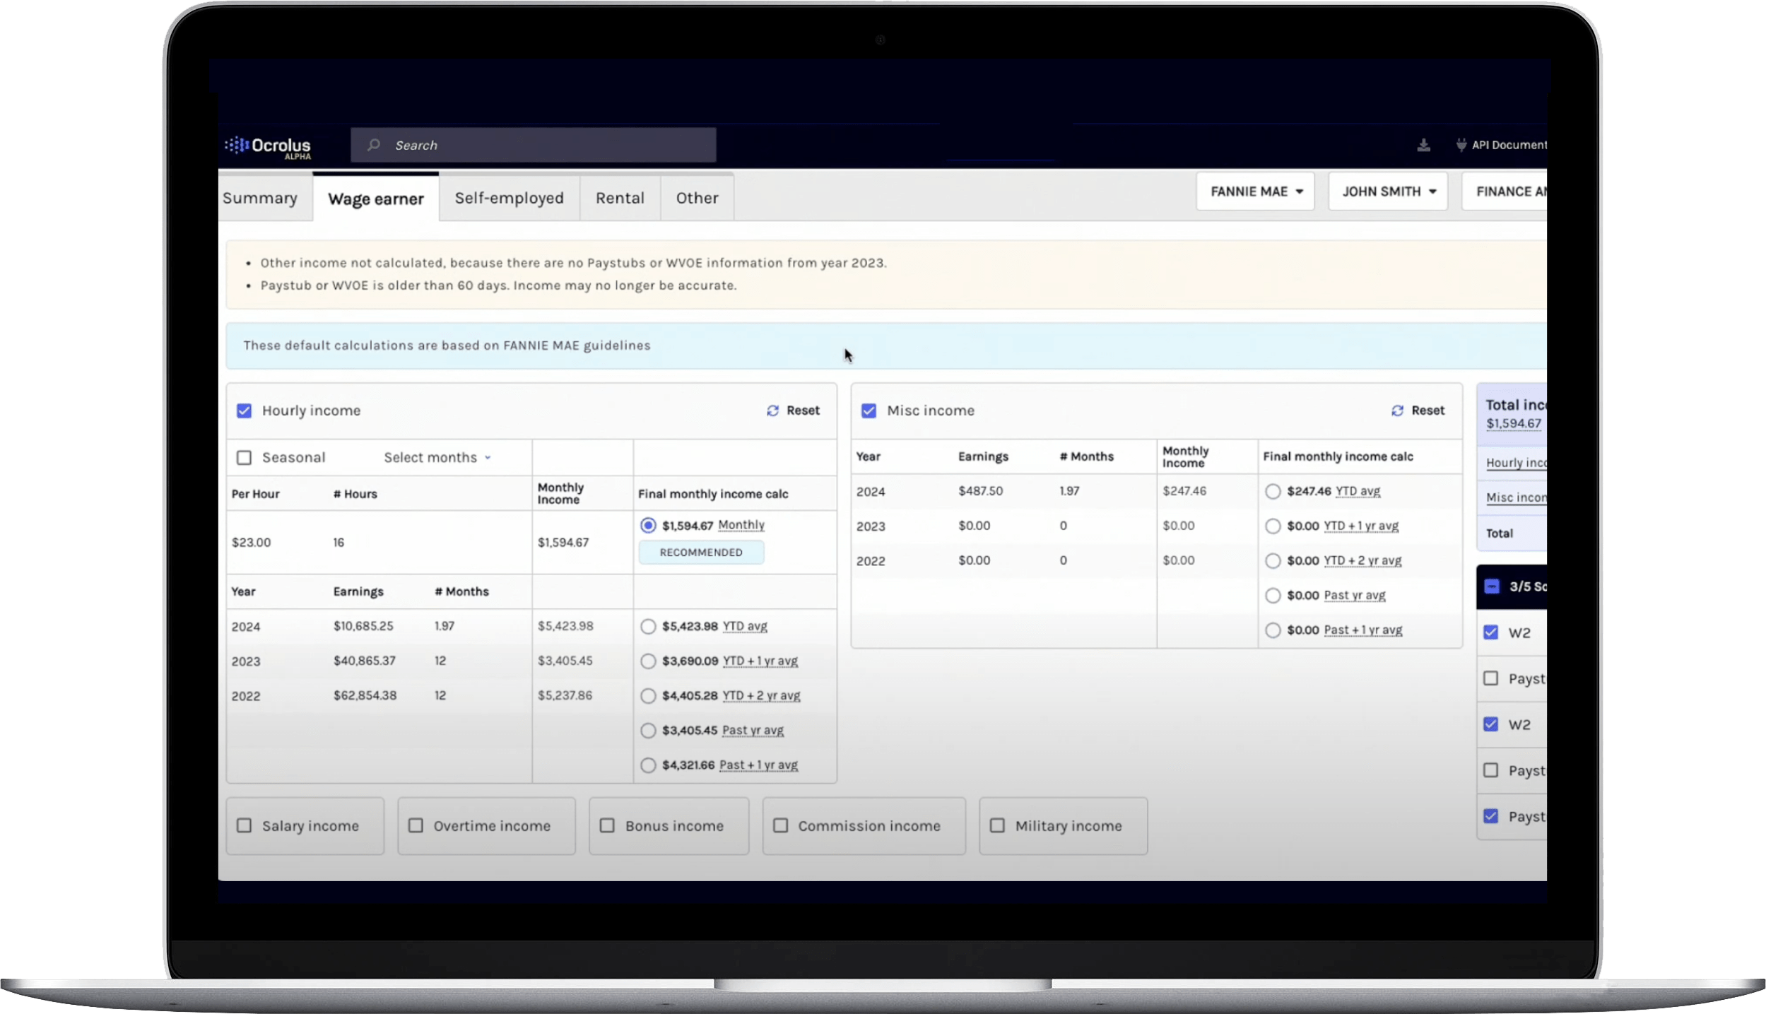This screenshot has width=1766, height=1014.
Task: Check the Overtime income box
Action: pyautogui.click(x=416, y=825)
